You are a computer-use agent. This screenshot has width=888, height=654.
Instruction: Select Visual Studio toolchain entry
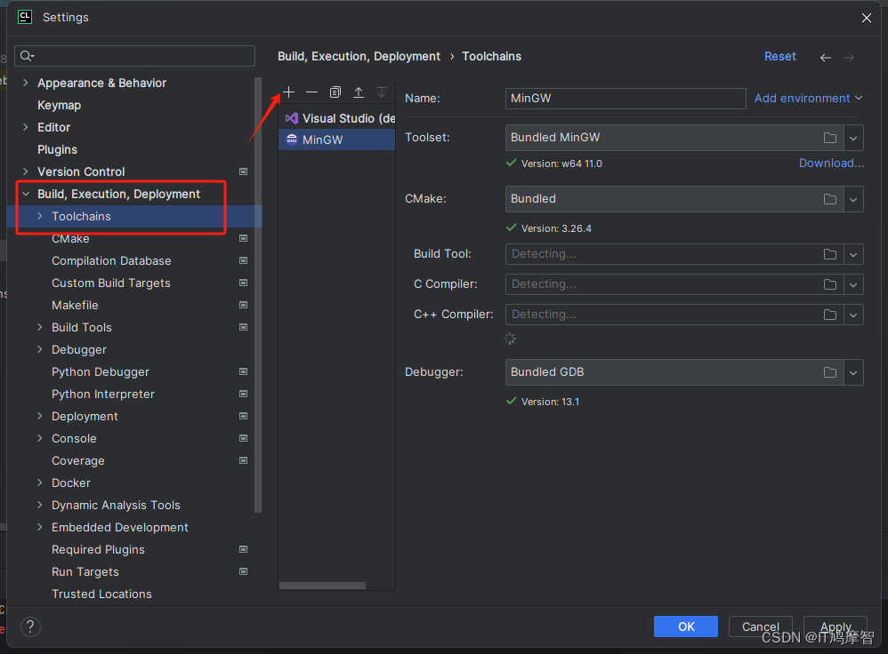tap(337, 118)
